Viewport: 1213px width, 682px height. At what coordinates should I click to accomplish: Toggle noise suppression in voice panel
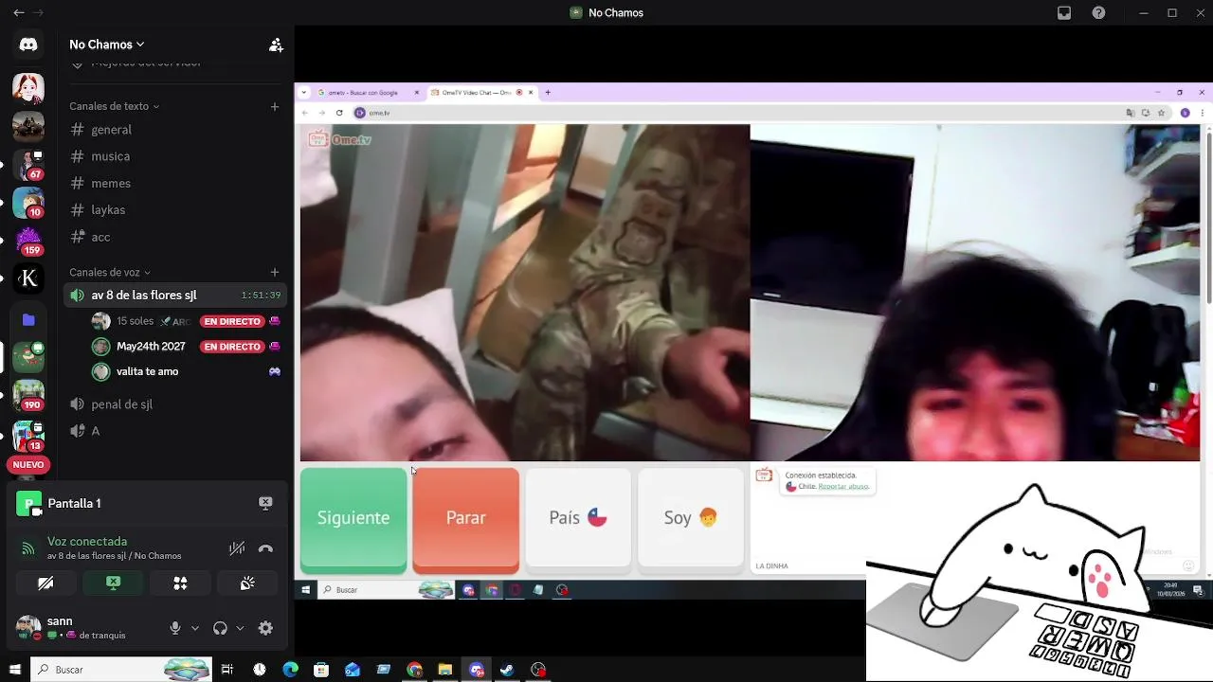tap(237, 548)
